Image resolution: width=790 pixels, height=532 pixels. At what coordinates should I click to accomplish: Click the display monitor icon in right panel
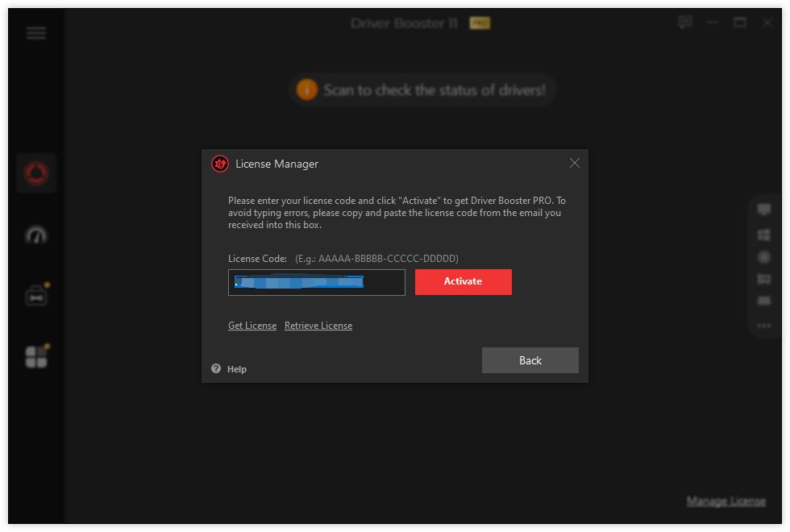pyautogui.click(x=764, y=209)
